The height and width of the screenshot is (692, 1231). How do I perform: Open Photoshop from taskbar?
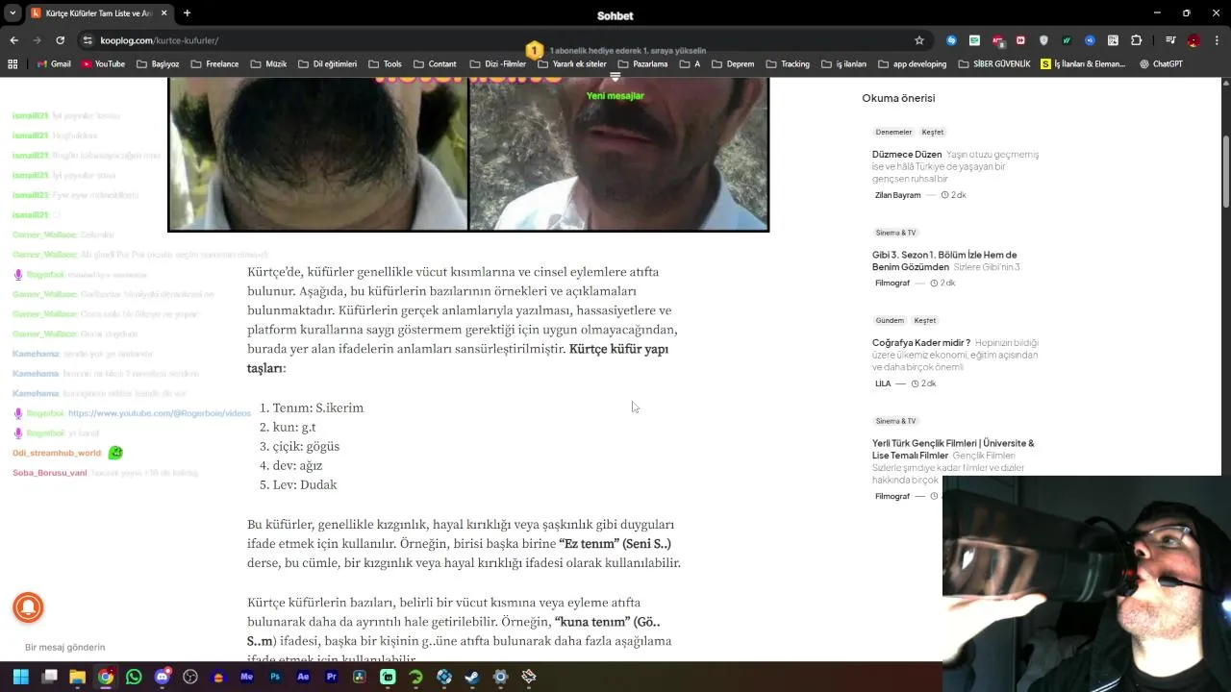click(275, 677)
